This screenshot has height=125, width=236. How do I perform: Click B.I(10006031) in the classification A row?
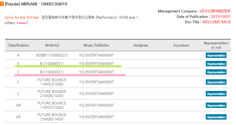coord(52,64)
